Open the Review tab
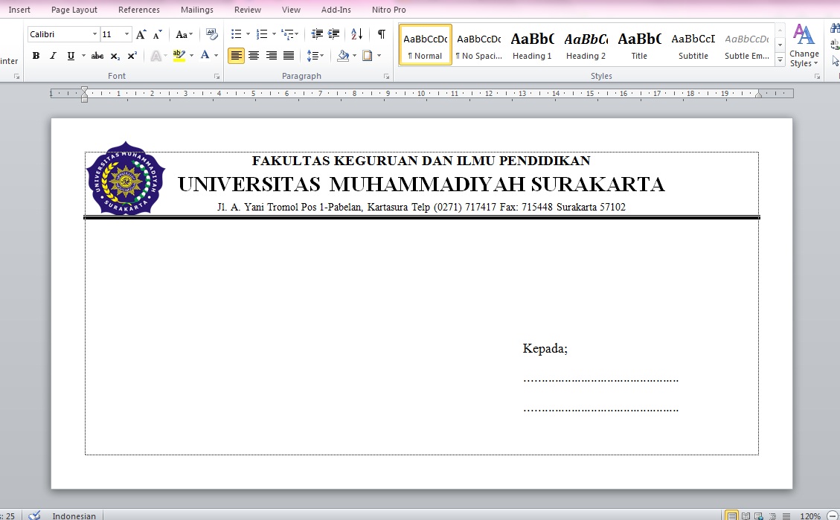840x520 pixels. click(x=248, y=10)
